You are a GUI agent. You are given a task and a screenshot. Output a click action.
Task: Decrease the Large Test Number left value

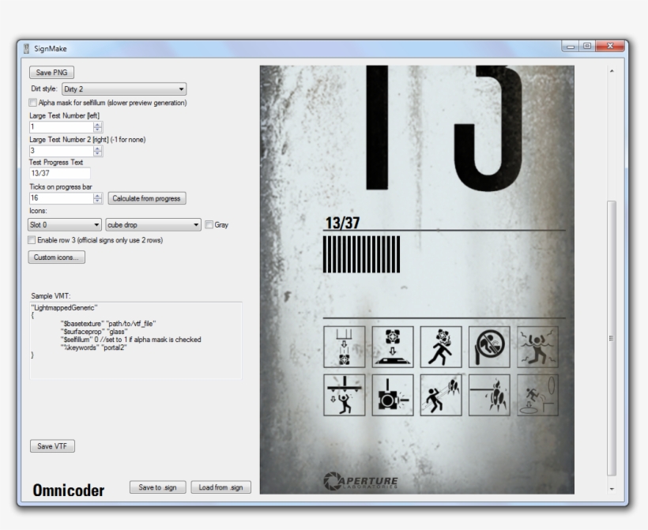pyautogui.click(x=97, y=130)
